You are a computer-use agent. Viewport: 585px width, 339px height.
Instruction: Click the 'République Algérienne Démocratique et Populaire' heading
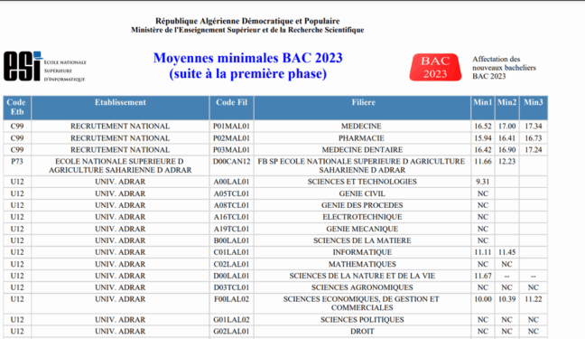pos(247,21)
